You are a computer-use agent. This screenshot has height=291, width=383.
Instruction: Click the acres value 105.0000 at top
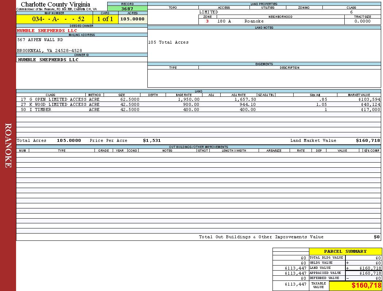tap(132, 19)
